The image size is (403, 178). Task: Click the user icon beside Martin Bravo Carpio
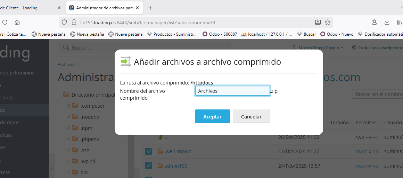[x=294, y=48]
